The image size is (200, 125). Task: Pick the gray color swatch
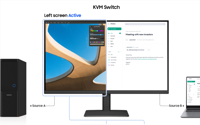[x=101, y=42]
